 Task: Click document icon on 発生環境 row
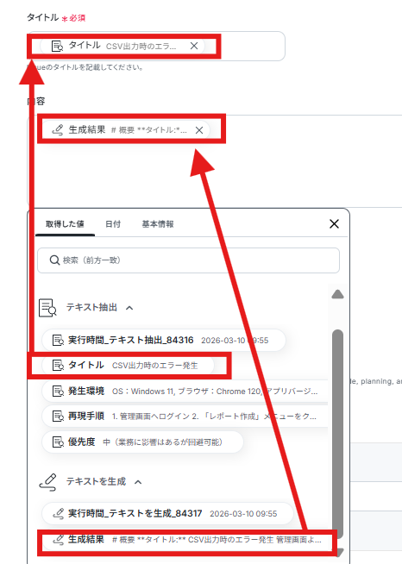58,392
